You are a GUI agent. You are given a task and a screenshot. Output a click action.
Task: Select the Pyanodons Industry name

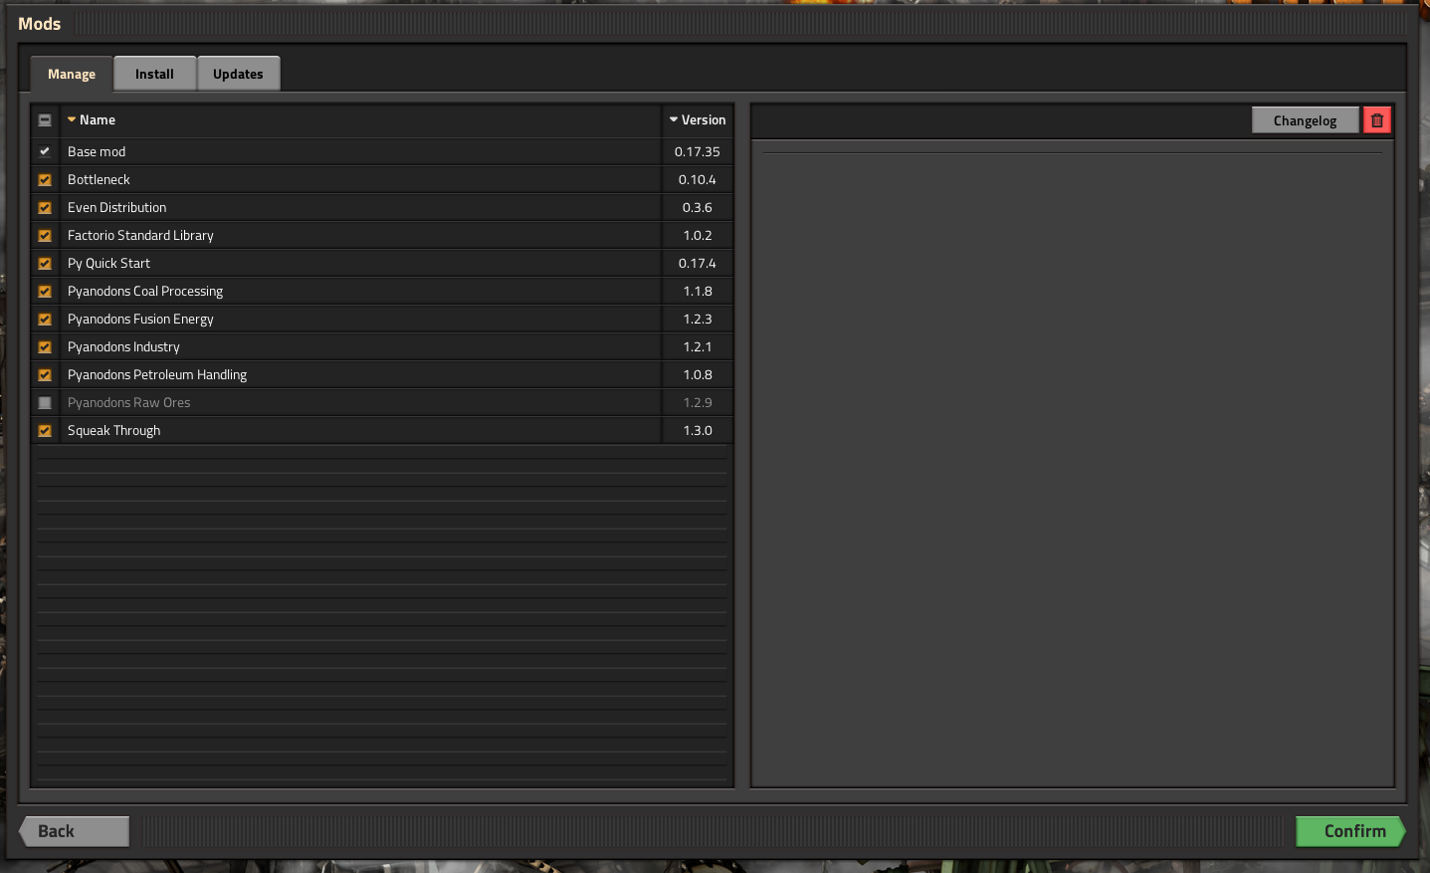123,347
